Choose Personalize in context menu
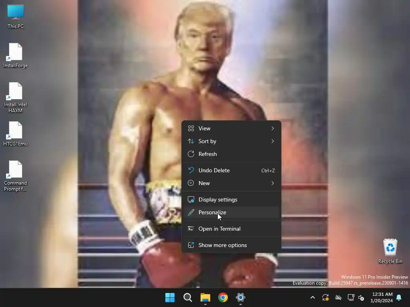Viewport: 410px width, 307px height. (231, 212)
